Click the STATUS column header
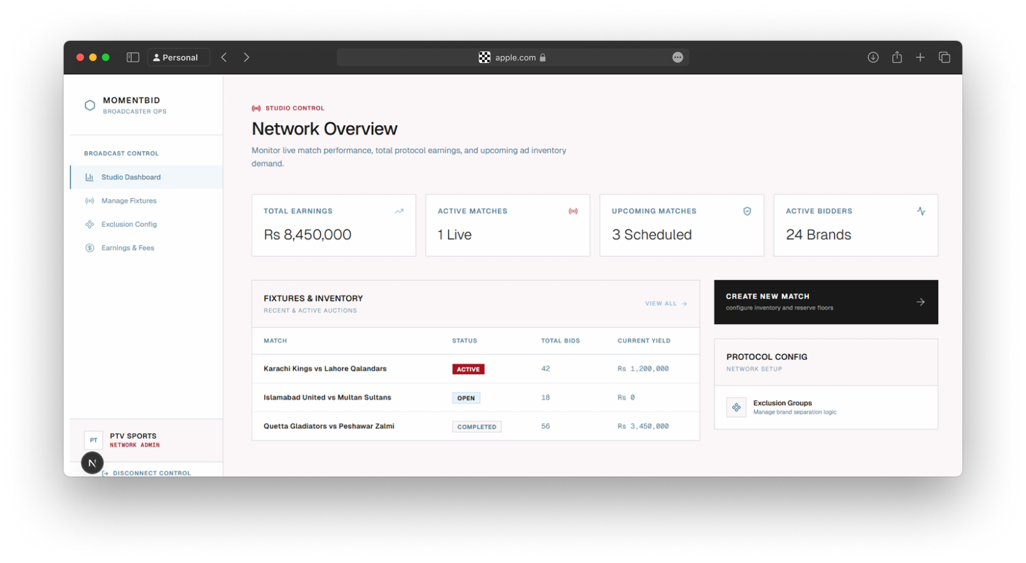The image size is (1026, 563). [x=465, y=341]
